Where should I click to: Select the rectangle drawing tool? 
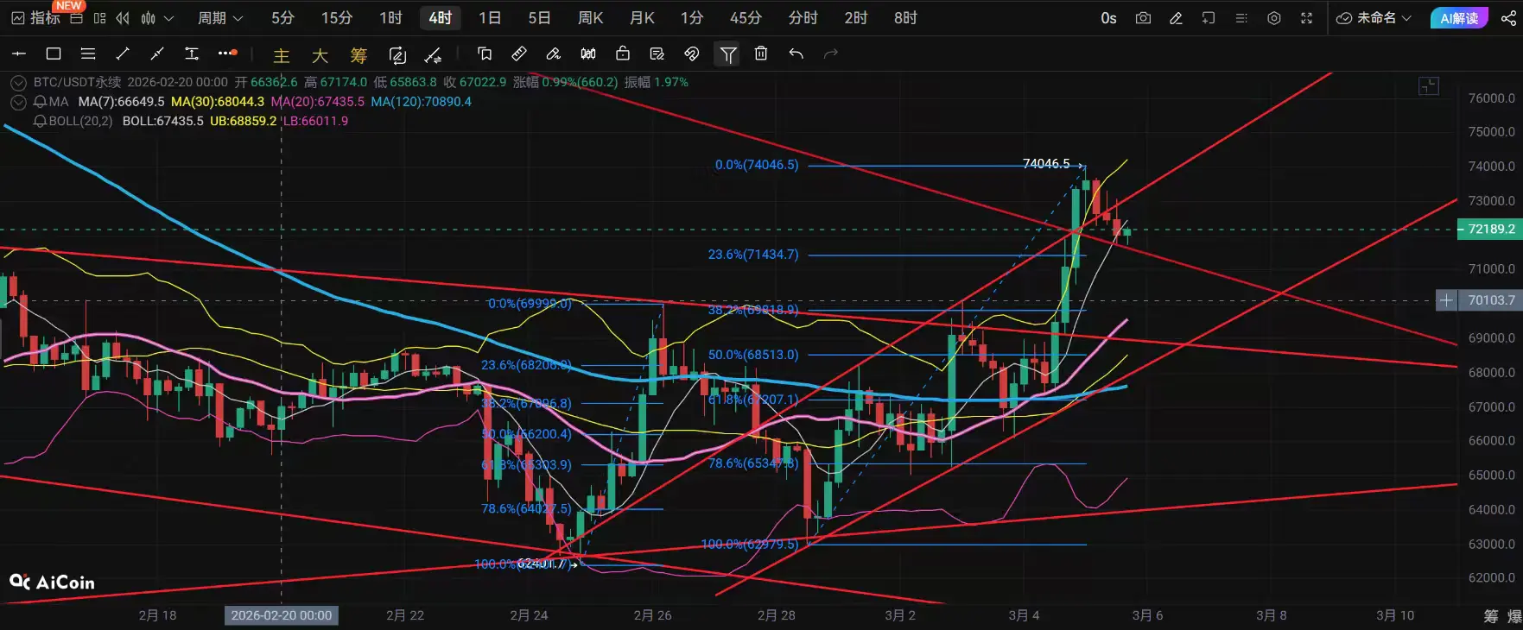[54, 54]
